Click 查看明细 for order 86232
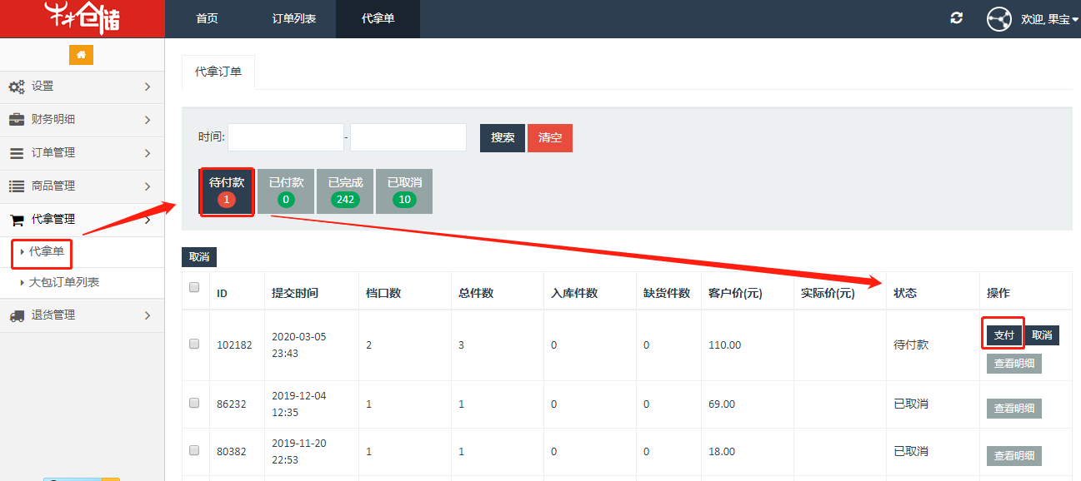Screen dimensions: 1081x481 tap(1014, 409)
